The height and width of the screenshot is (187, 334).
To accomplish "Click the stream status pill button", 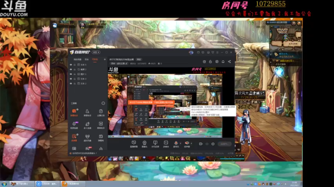I will point(225,144).
